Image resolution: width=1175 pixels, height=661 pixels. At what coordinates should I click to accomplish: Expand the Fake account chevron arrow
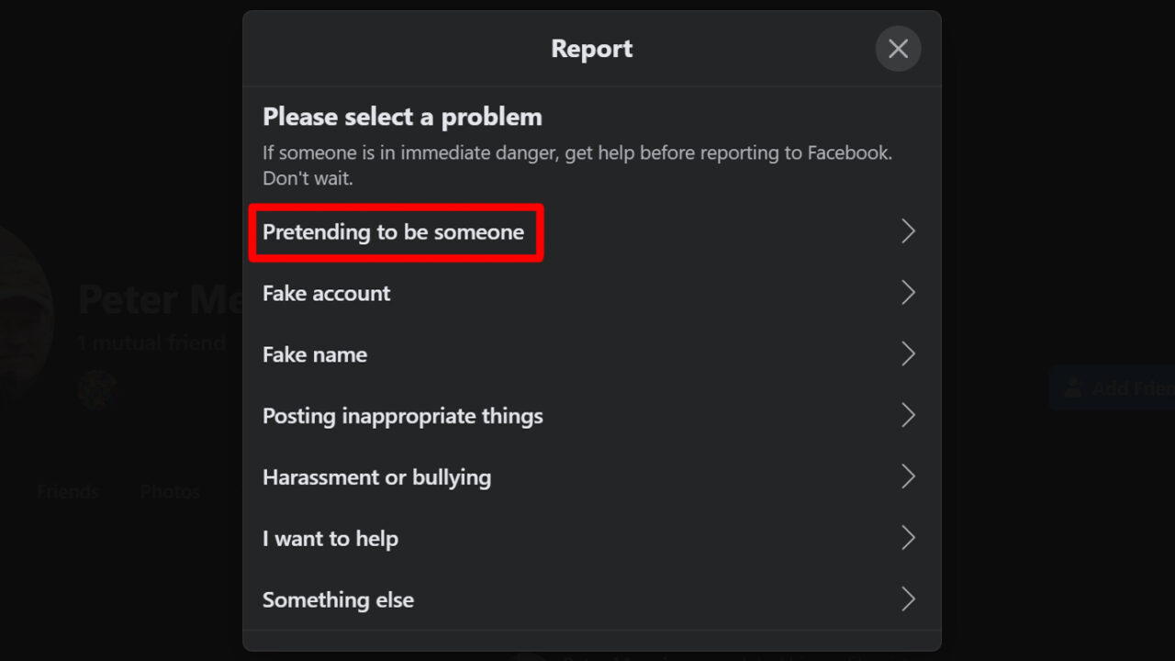click(908, 292)
